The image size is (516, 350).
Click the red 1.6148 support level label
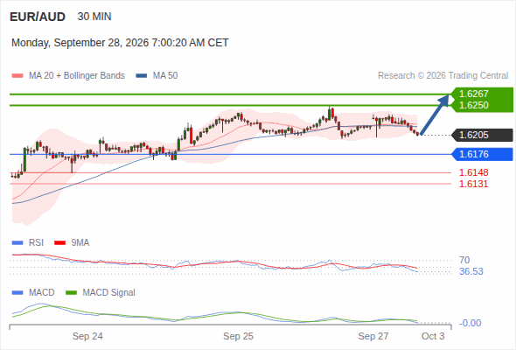473,172
